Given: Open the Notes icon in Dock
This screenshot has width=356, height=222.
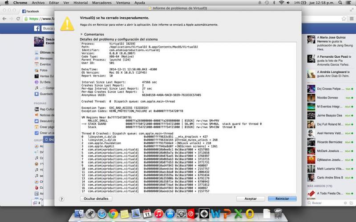Looking at the screenshot, I should 125,214.
